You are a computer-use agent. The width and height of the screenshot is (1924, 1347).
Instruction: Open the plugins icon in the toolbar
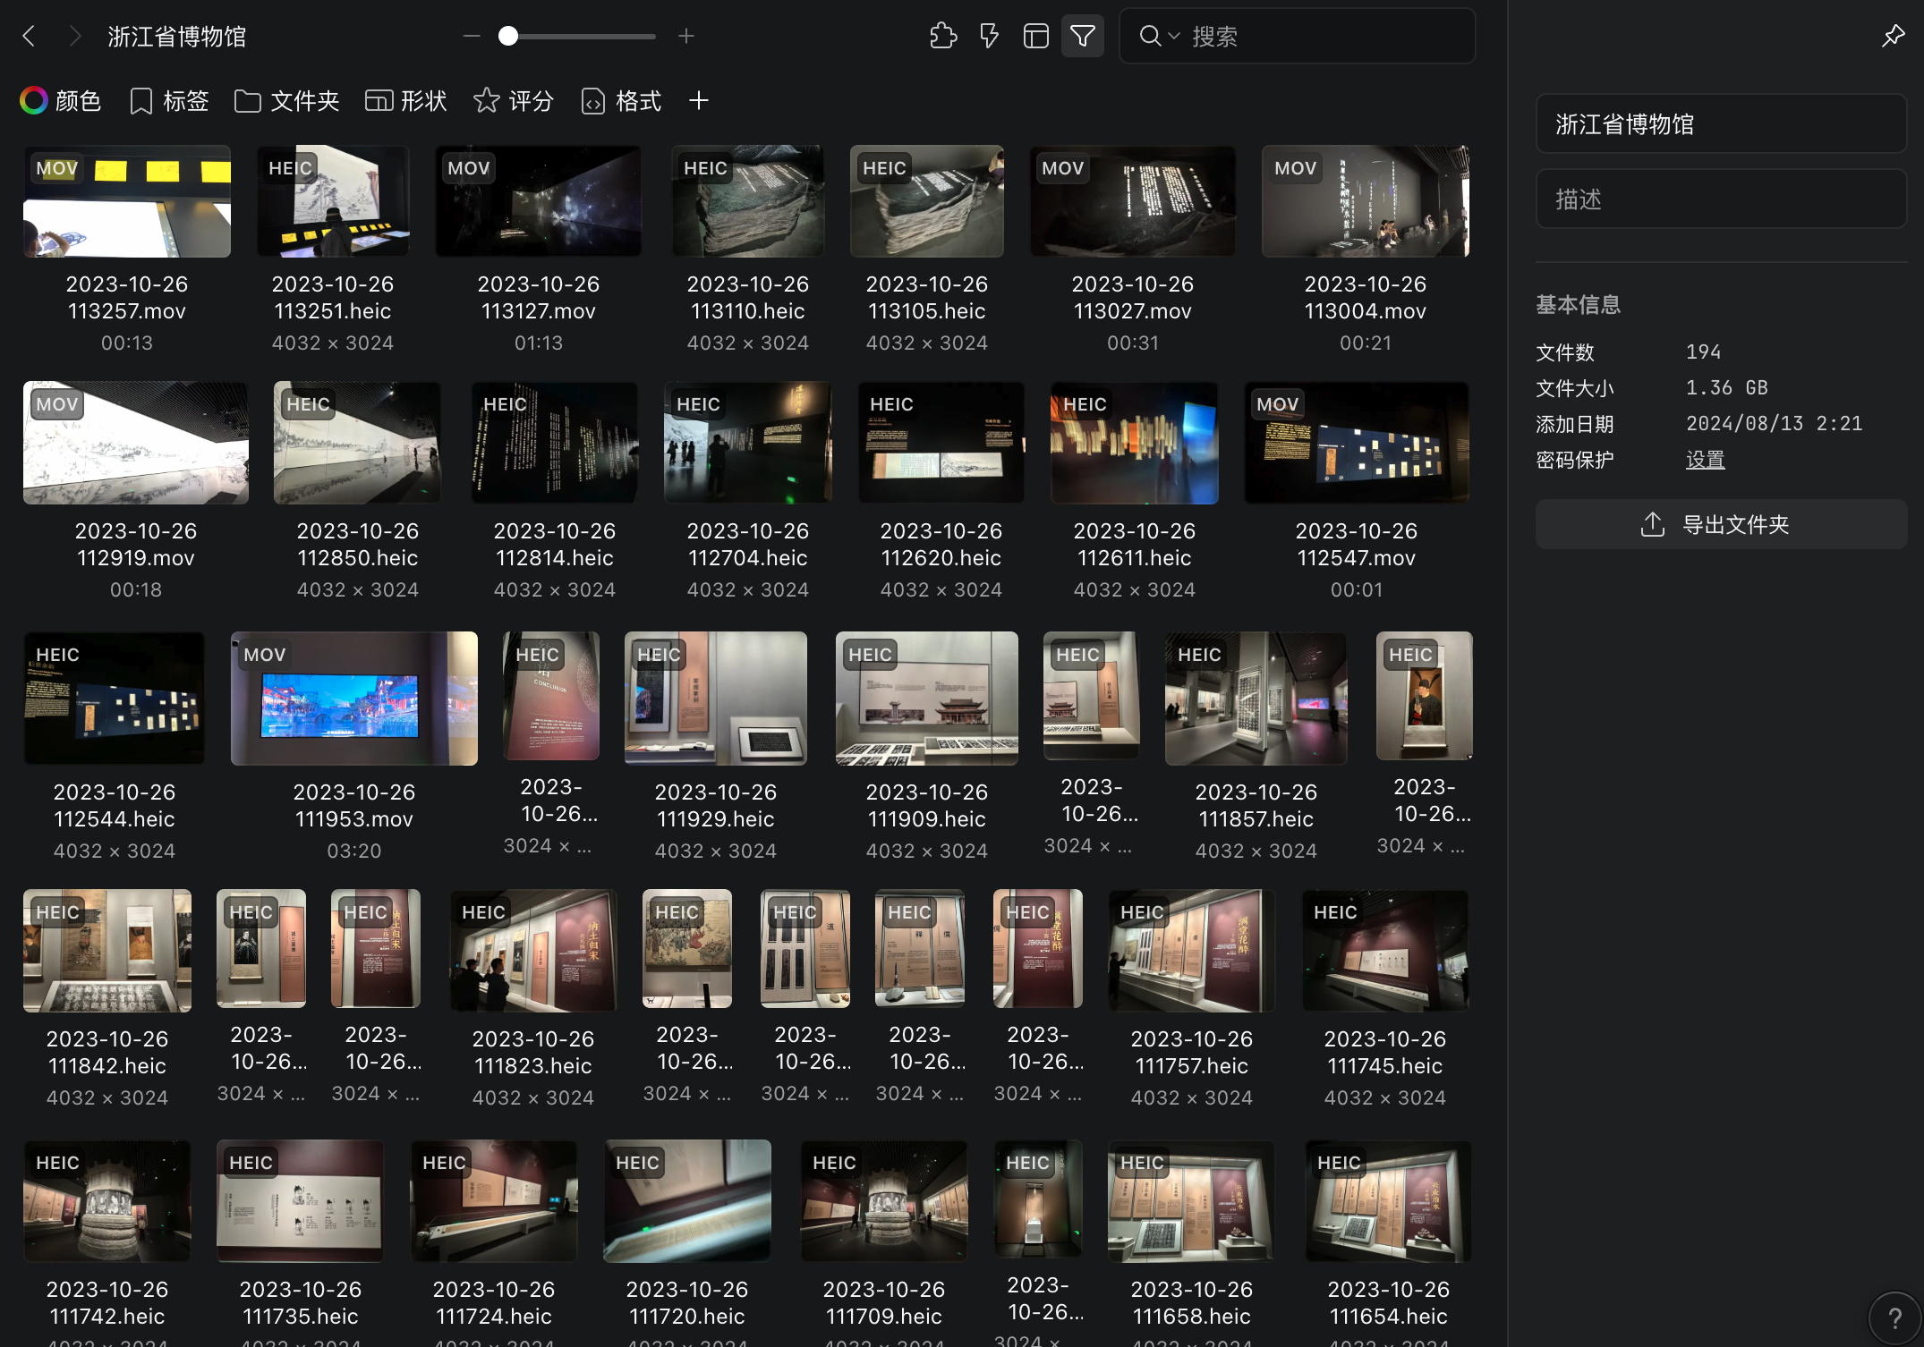[942, 36]
